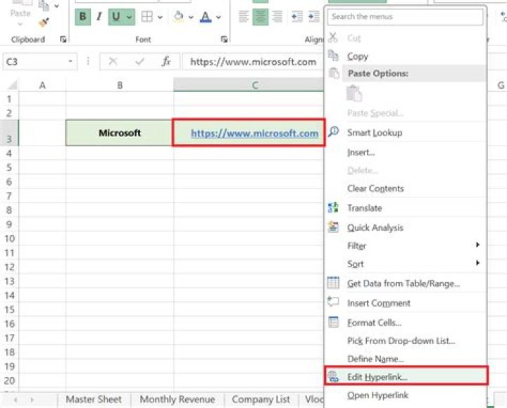Expand the Sort submenu
The image size is (507, 408).
[406, 264]
